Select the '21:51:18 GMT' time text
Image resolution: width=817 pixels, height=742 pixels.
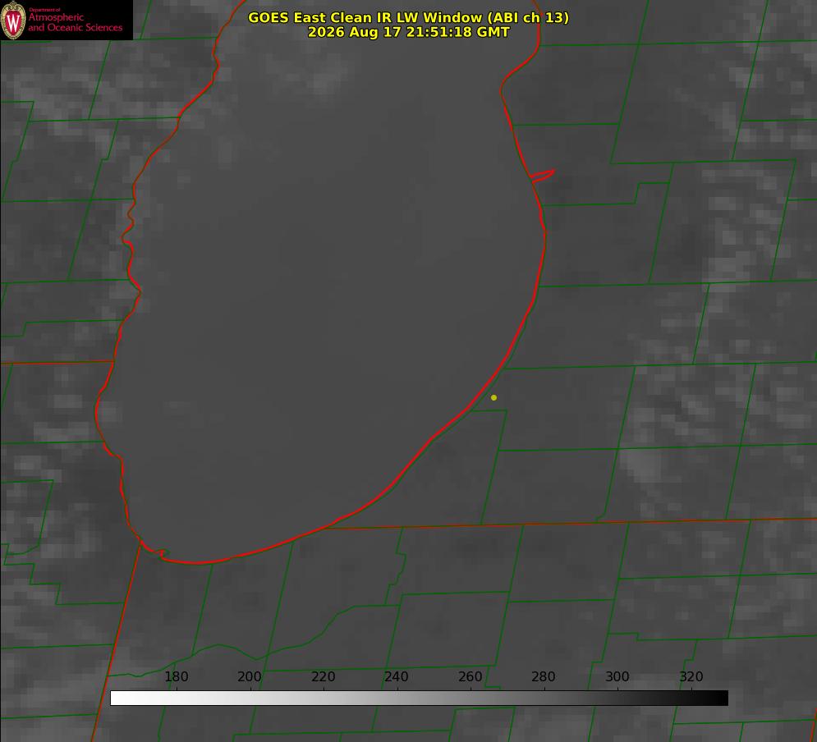[458, 32]
